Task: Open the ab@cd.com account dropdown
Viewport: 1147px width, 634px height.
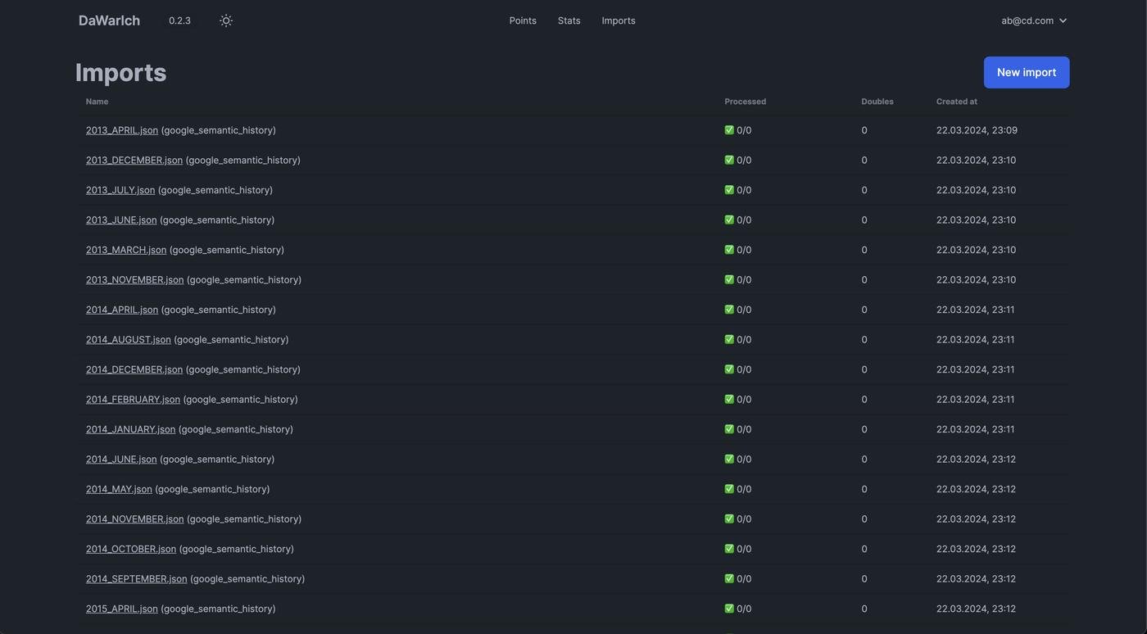Action: [x=1034, y=20]
